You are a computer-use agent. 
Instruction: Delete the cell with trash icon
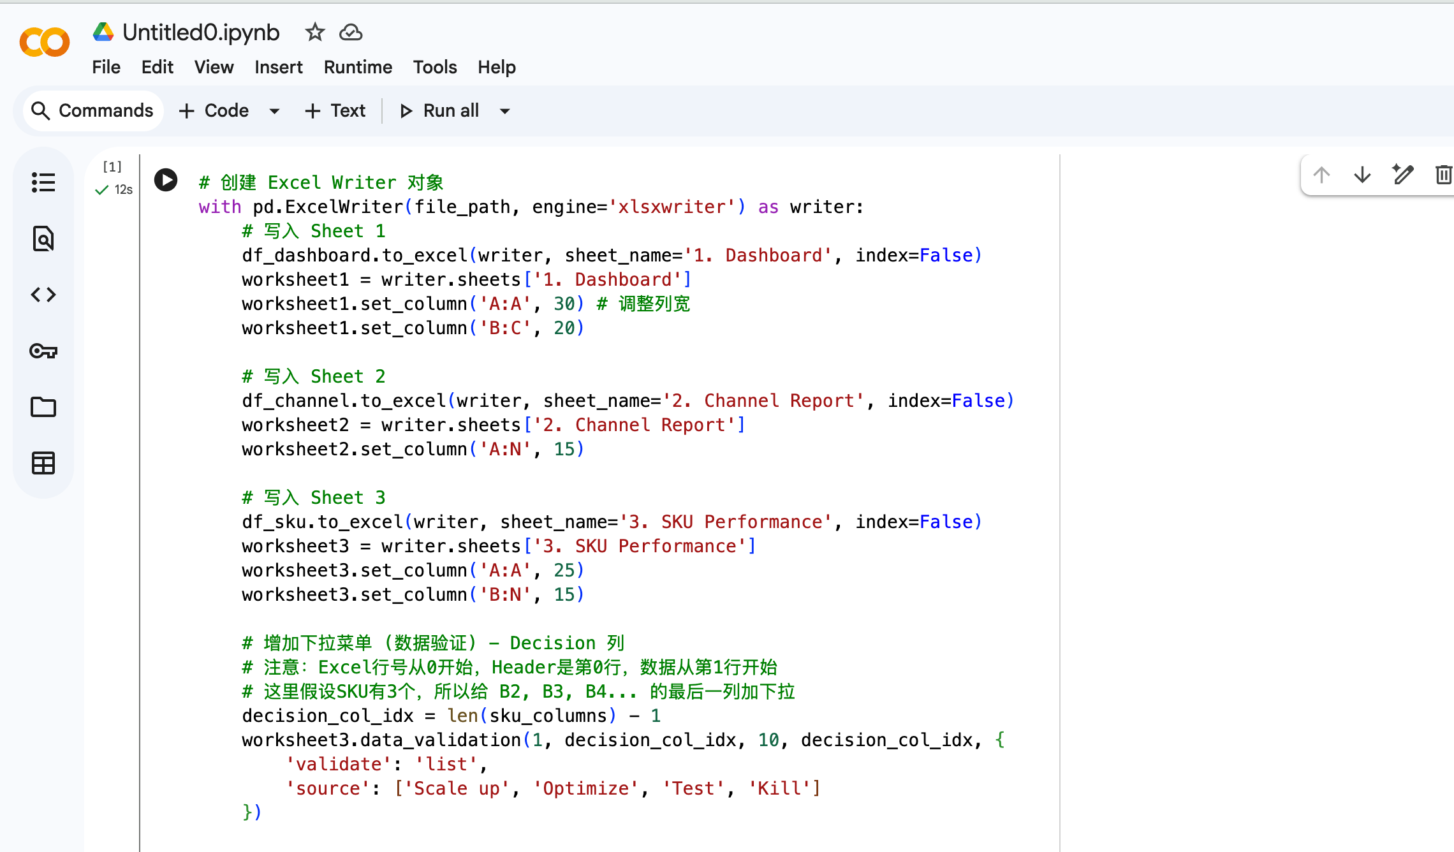(x=1443, y=175)
